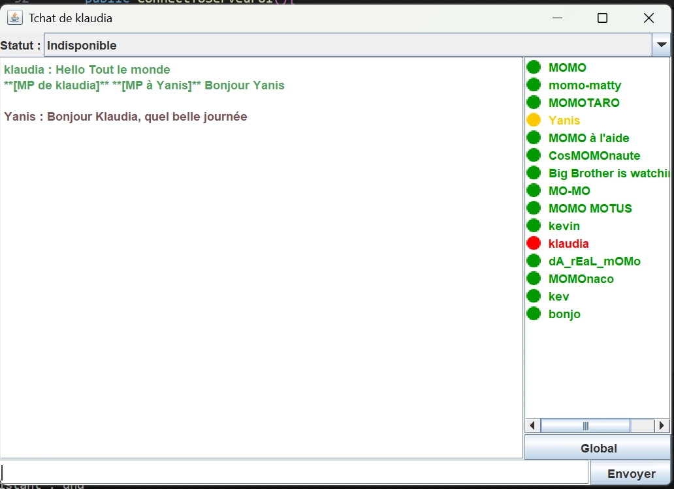Click the red status dot beside klaudia
The height and width of the screenshot is (489, 674).
(534, 243)
